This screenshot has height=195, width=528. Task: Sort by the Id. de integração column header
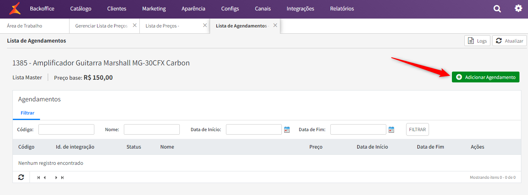coord(75,147)
